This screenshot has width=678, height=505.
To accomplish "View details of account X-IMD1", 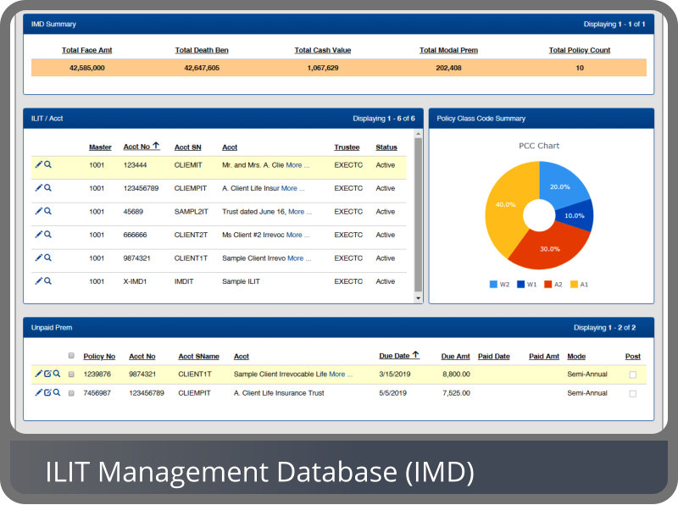I will (48, 280).
